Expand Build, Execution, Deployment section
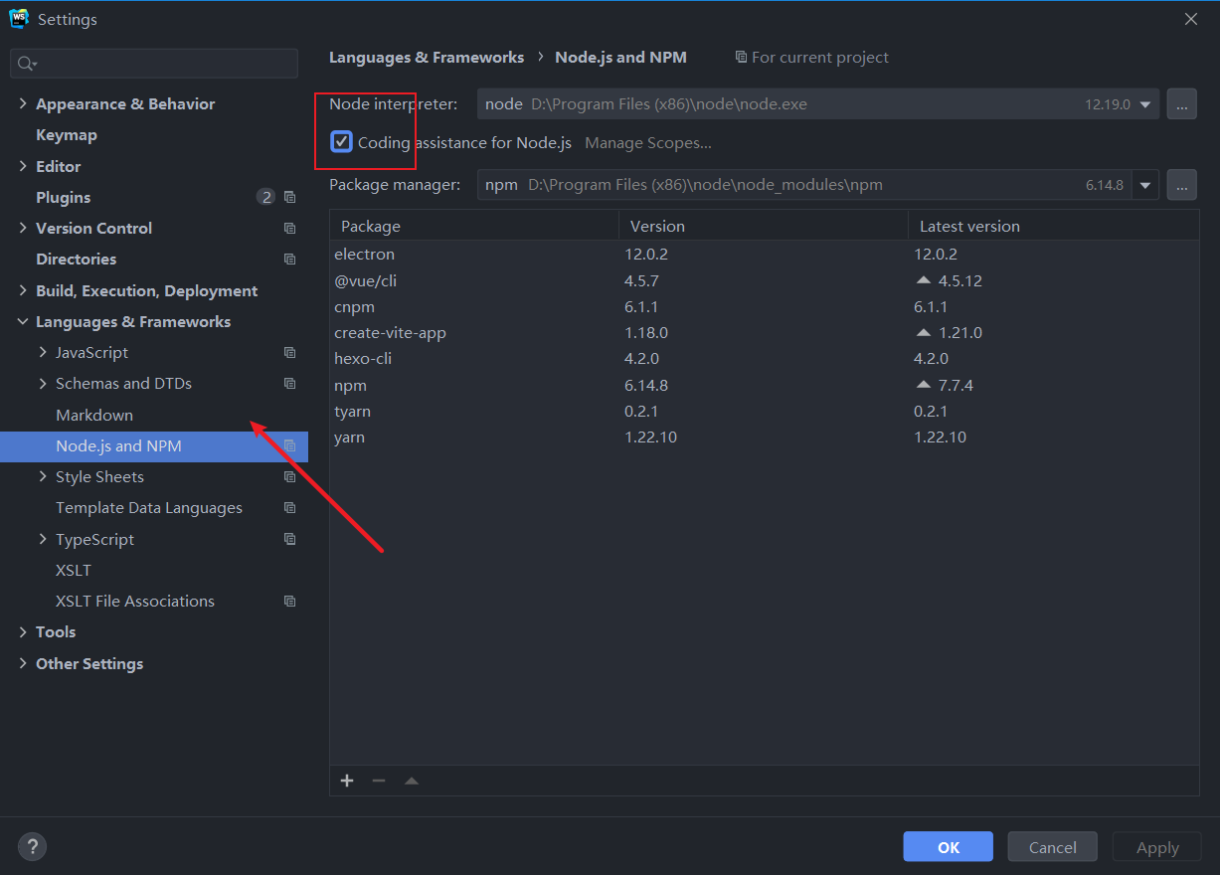 click(23, 290)
